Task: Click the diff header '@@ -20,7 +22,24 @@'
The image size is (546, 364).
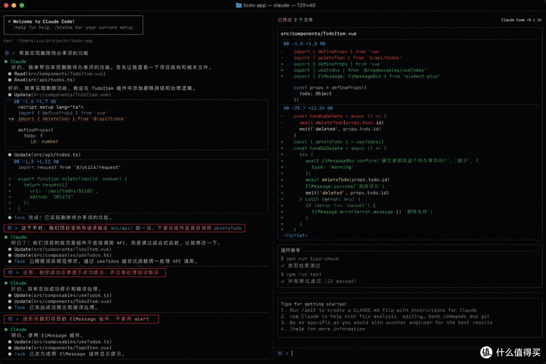Action: tap(308, 108)
